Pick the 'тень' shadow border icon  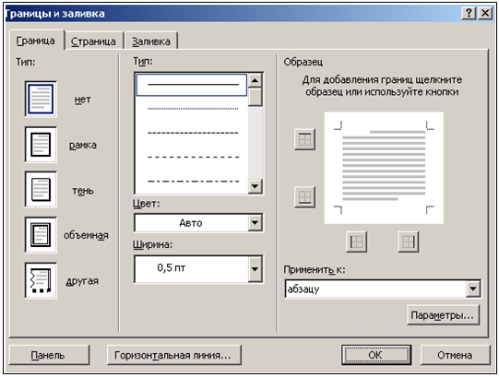click(x=41, y=190)
